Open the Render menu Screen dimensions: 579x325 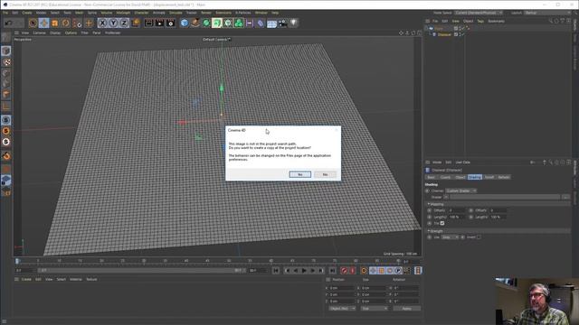(206, 13)
